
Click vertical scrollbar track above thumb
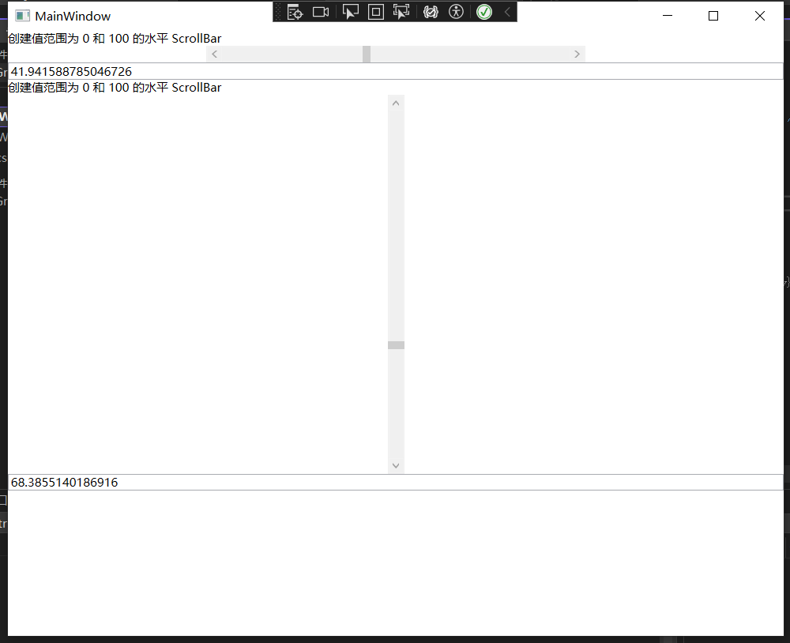[x=396, y=226]
